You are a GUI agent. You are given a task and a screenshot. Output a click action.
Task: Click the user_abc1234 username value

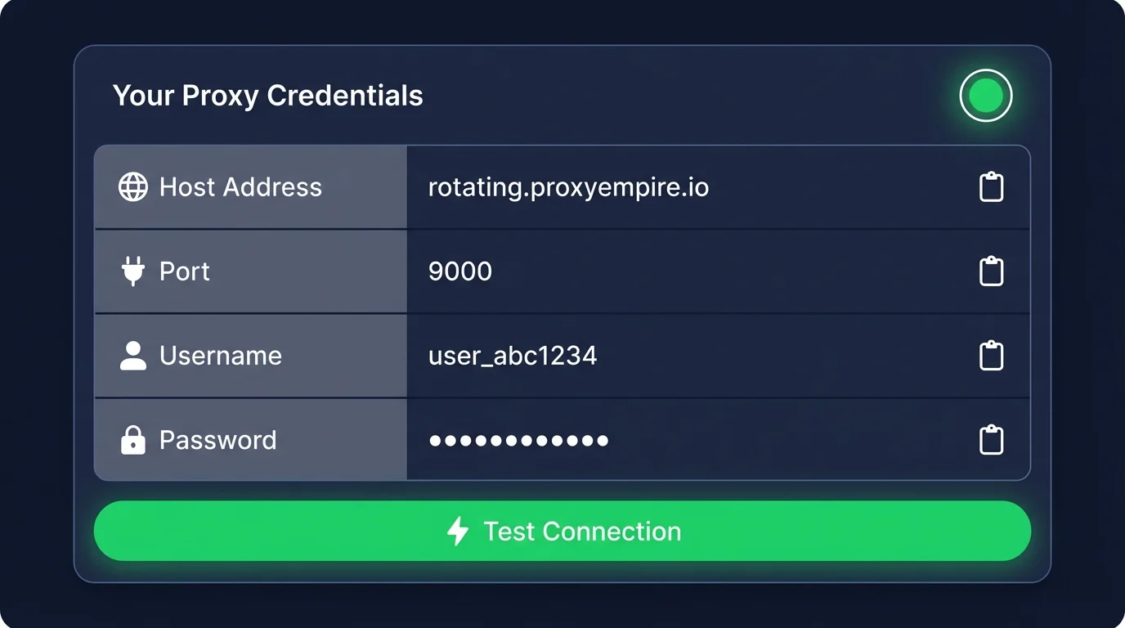pos(513,356)
